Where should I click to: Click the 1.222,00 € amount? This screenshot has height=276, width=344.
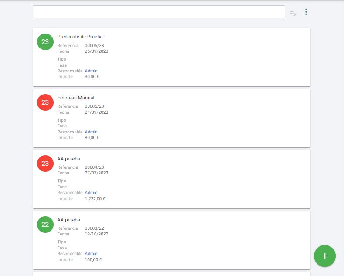coord(95,199)
